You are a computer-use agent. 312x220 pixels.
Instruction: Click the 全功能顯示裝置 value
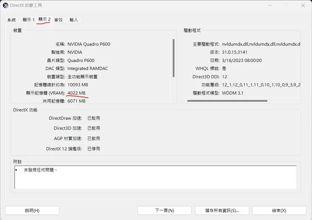point(82,77)
